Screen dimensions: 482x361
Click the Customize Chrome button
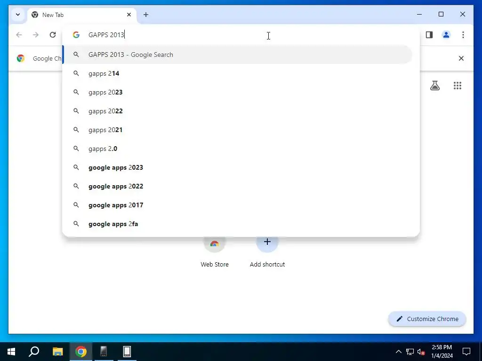tap(427, 319)
